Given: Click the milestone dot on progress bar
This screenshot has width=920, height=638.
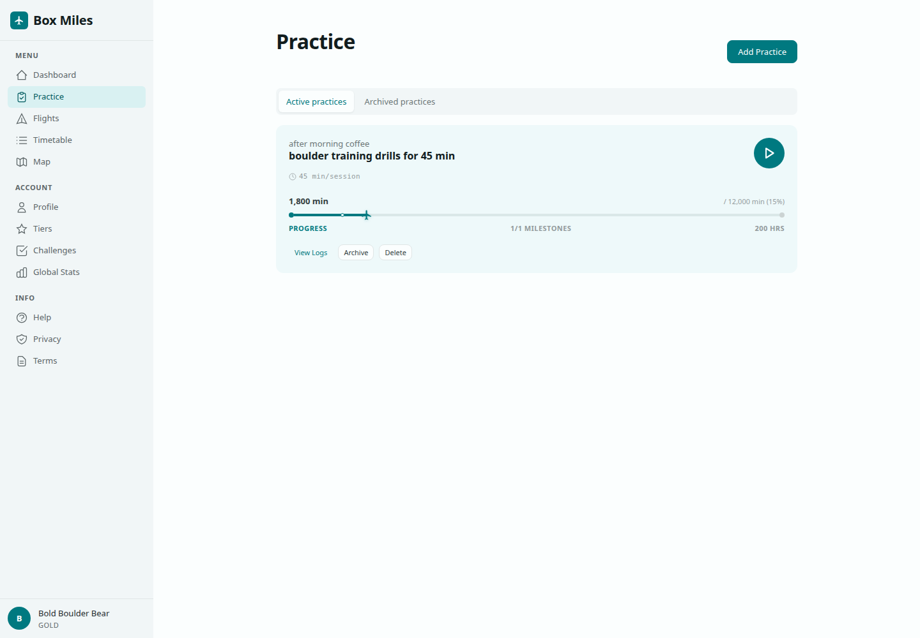Looking at the screenshot, I should [x=342, y=215].
